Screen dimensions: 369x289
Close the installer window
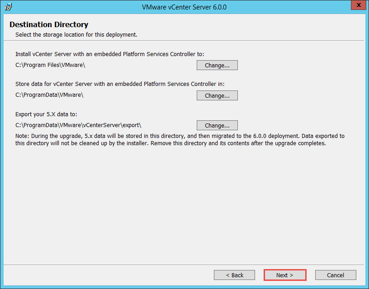359,5
